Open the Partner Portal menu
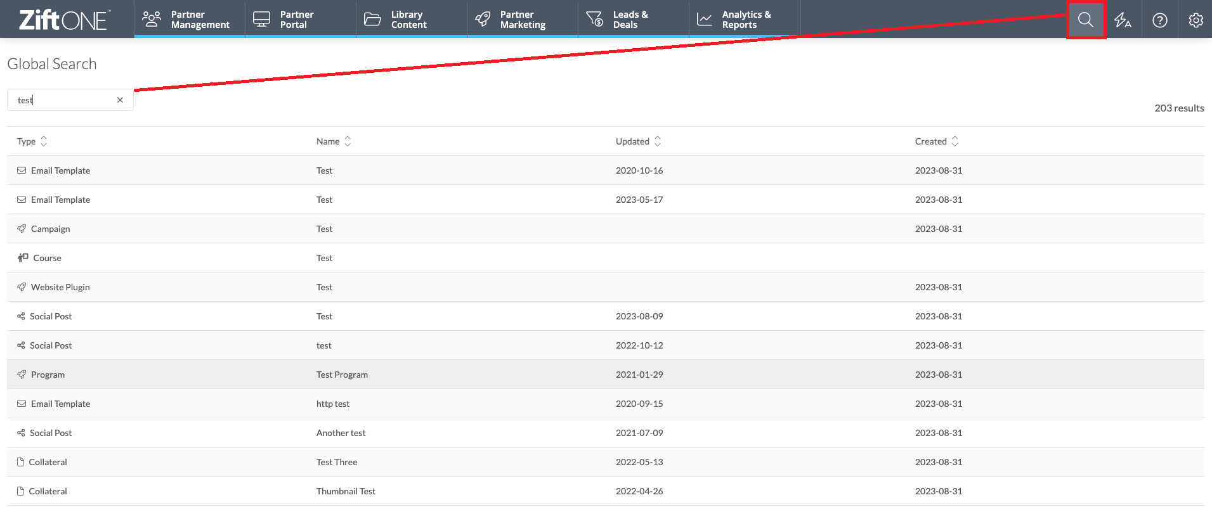The image size is (1212, 507). pyautogui.click(x=301, y=20)
